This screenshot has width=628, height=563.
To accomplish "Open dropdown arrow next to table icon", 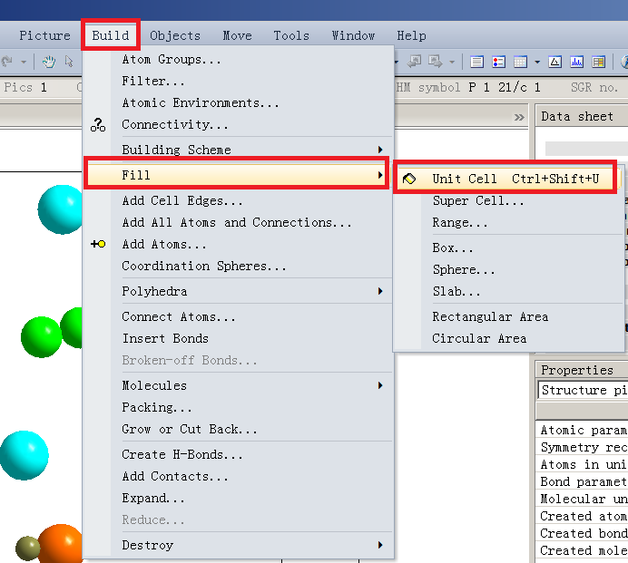I will (537, 63).
